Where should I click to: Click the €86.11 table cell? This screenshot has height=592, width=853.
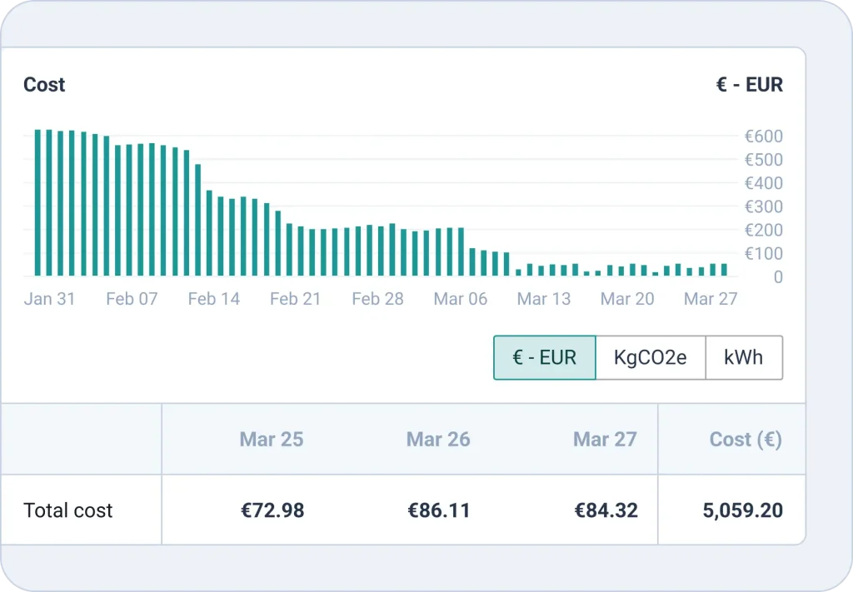point(439,510)
